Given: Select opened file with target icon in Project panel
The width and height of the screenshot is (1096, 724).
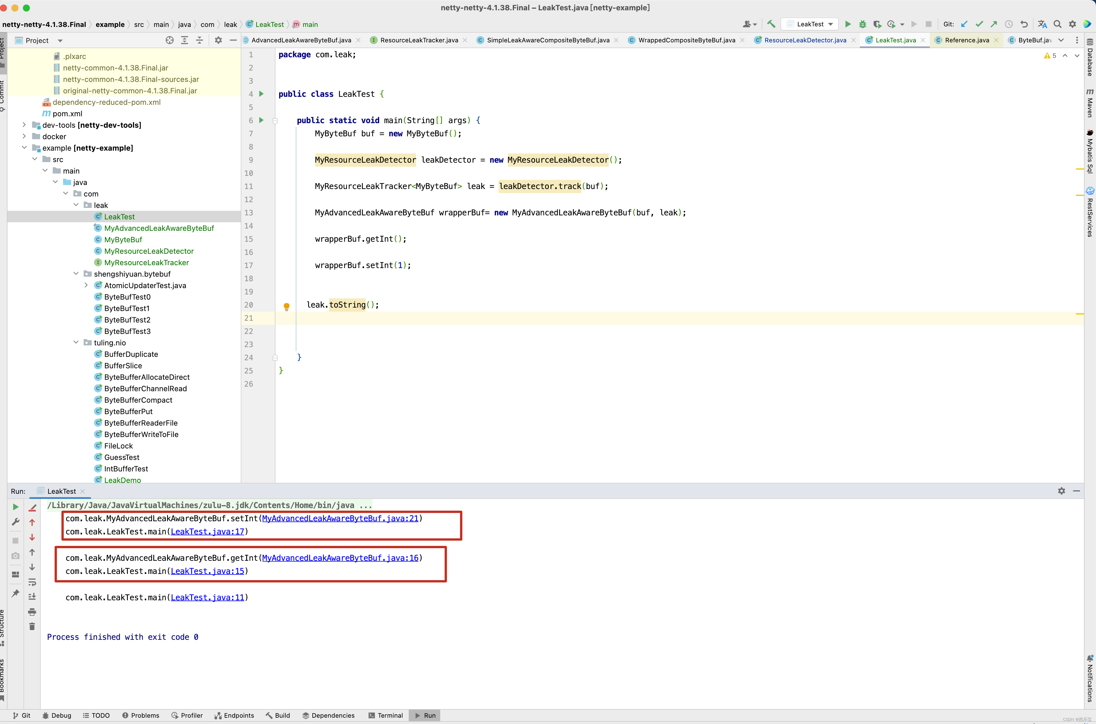Looking at the screenshot, I should (x=170, y=40).
